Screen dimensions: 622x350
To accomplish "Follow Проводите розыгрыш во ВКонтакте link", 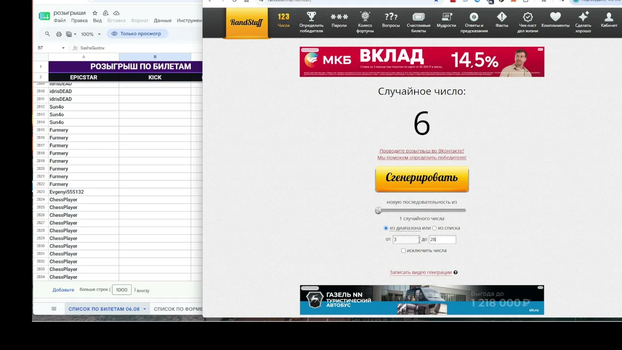I will click(x=422, y=151).
